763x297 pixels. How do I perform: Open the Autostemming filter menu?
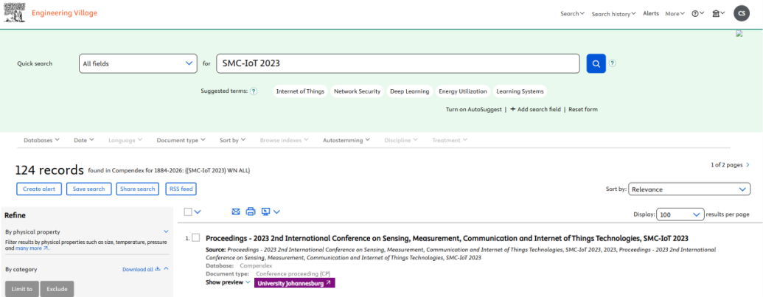tap(346, 140)
